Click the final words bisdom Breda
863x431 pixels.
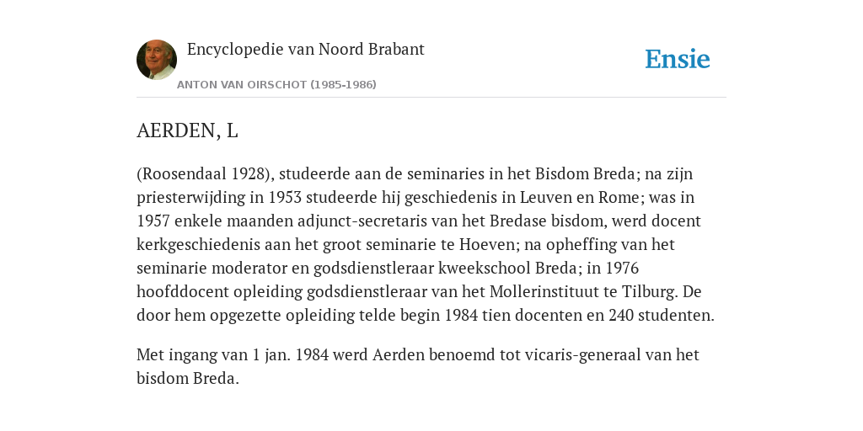[188, 379]
